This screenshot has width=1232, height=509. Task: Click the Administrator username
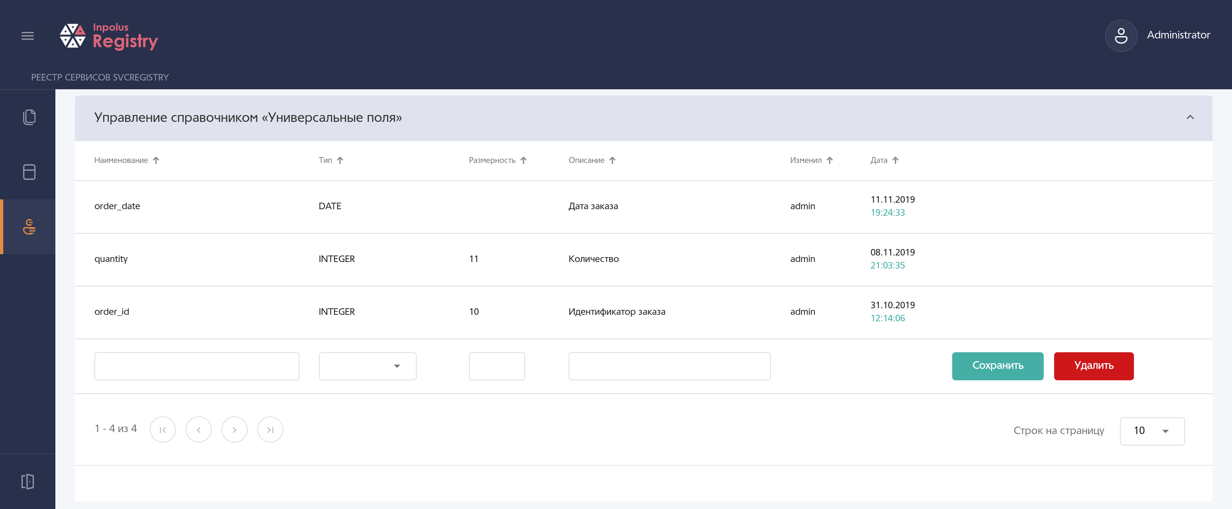click(1179, 35)
